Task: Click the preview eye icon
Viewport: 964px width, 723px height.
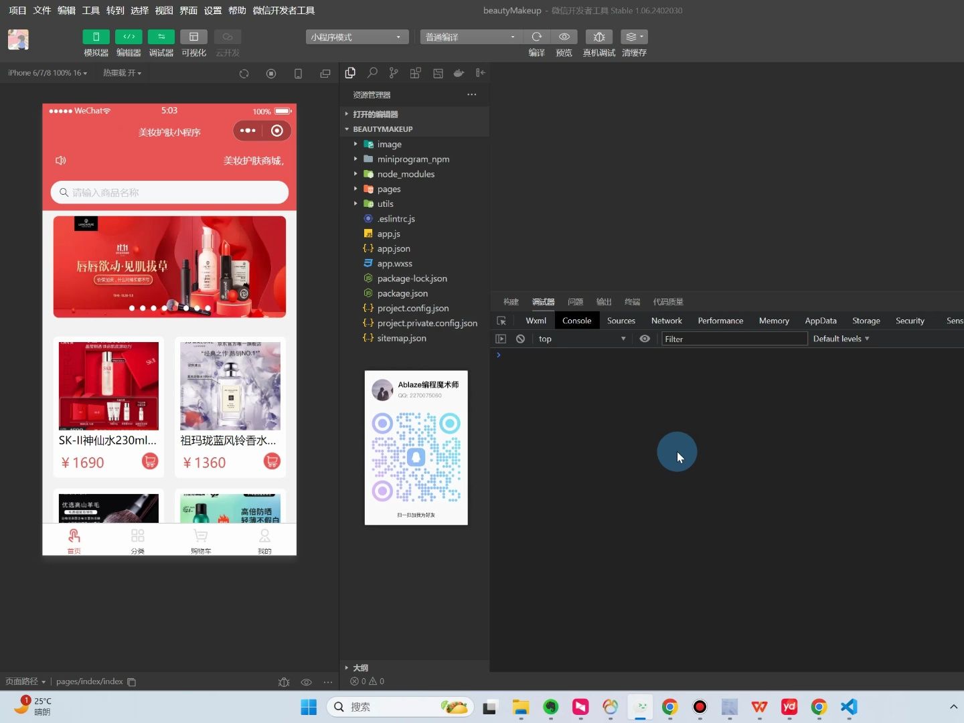Action: 564,37
